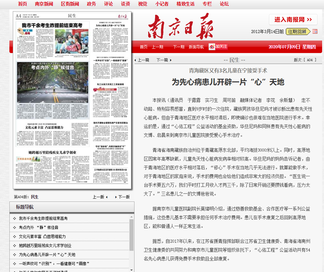Image resolution: width=324 pixels, height=272 pixels.
Task: Open the calendar icon beside 往期回顾
Action: pos(315,32)
